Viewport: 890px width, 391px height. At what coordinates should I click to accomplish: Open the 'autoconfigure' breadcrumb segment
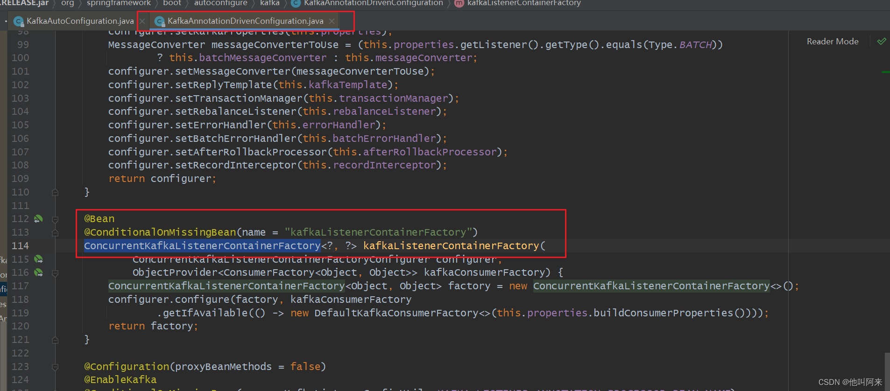click(x=220, y=3)
